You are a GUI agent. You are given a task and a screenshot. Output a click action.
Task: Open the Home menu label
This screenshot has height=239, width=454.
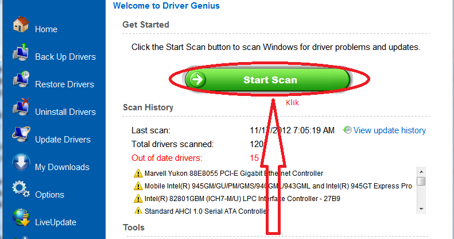tap(46, 29)
